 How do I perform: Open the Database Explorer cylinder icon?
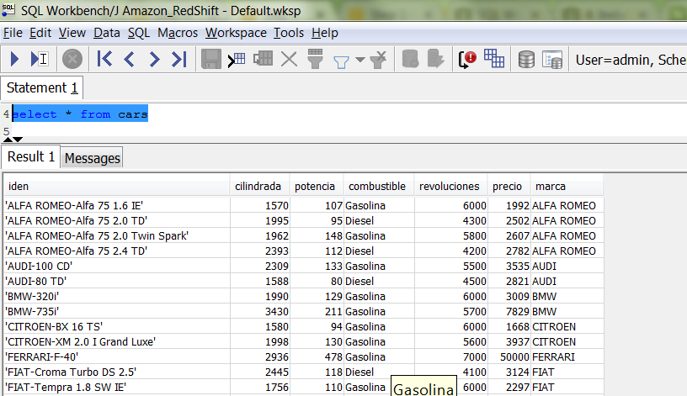(x=526, y=60)
